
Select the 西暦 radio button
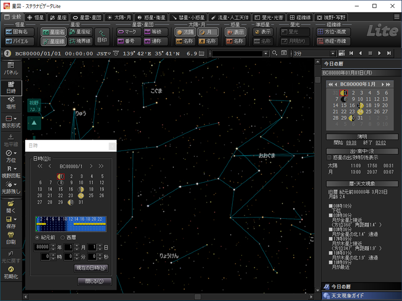click(x=63, y=237)
